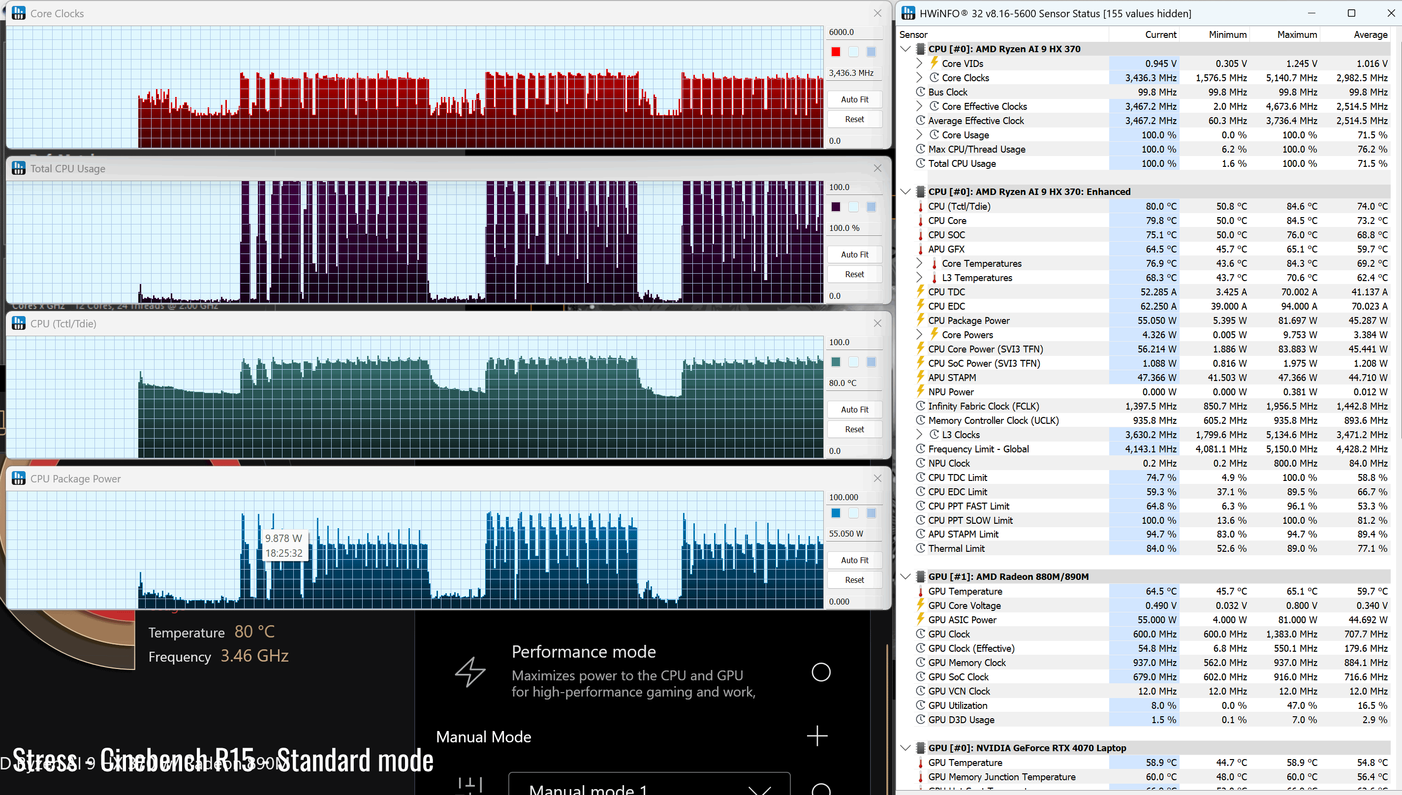This screenshot has width=1402, height=795.
Task: Click the clock icon beside Bus Clock
Action: 920,92
